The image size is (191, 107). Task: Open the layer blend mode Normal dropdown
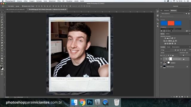coord(170,53)
